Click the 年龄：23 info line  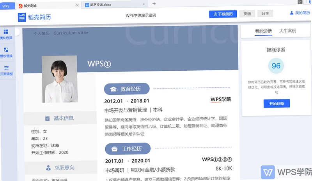point(39,138)
